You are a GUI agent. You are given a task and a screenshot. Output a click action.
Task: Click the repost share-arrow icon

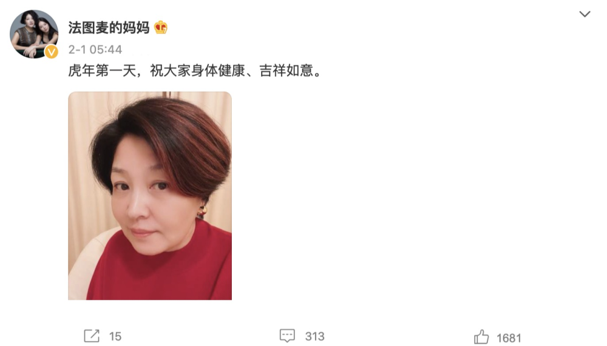pos(92,336)
